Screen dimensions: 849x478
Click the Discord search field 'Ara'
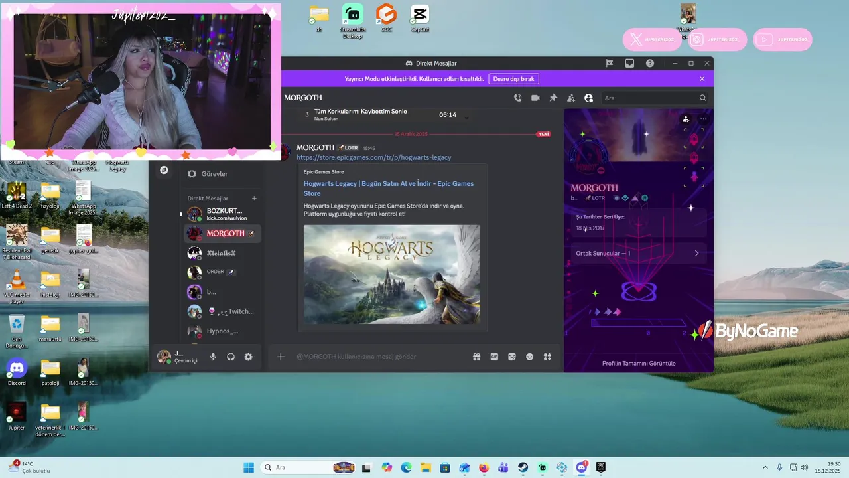pyautogui.click(x=655, y=98)
